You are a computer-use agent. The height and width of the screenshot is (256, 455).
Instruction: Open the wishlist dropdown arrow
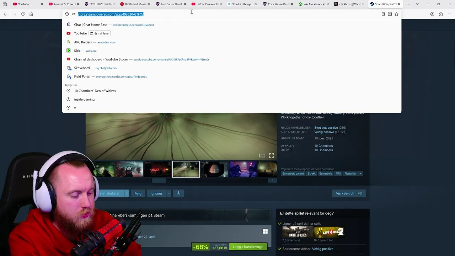coord(127,193)
